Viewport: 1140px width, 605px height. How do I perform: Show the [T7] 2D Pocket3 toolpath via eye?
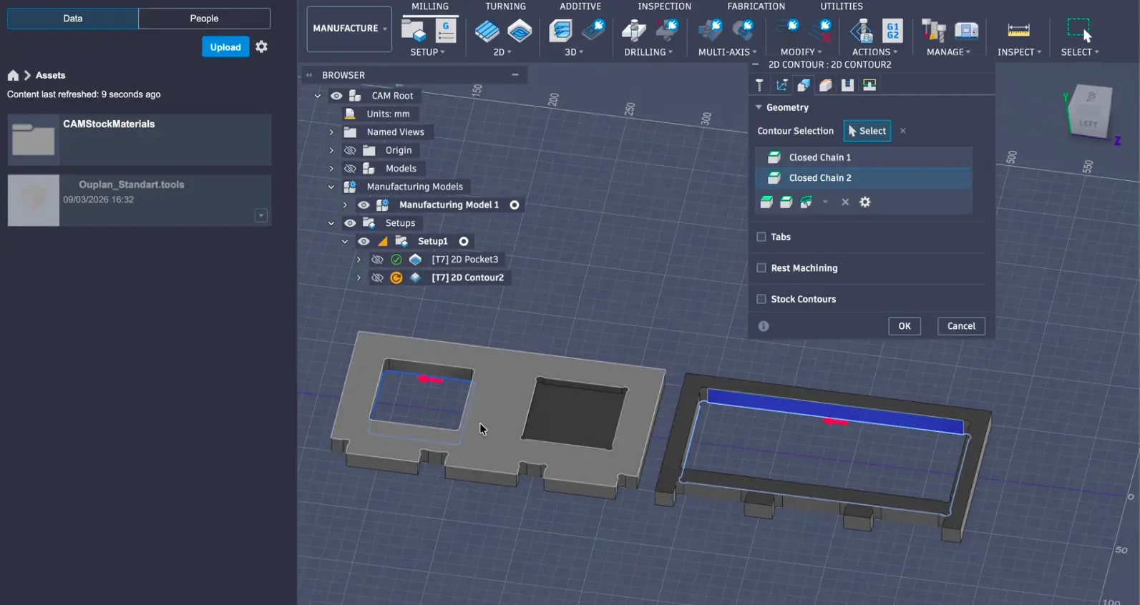click(377, 260)
